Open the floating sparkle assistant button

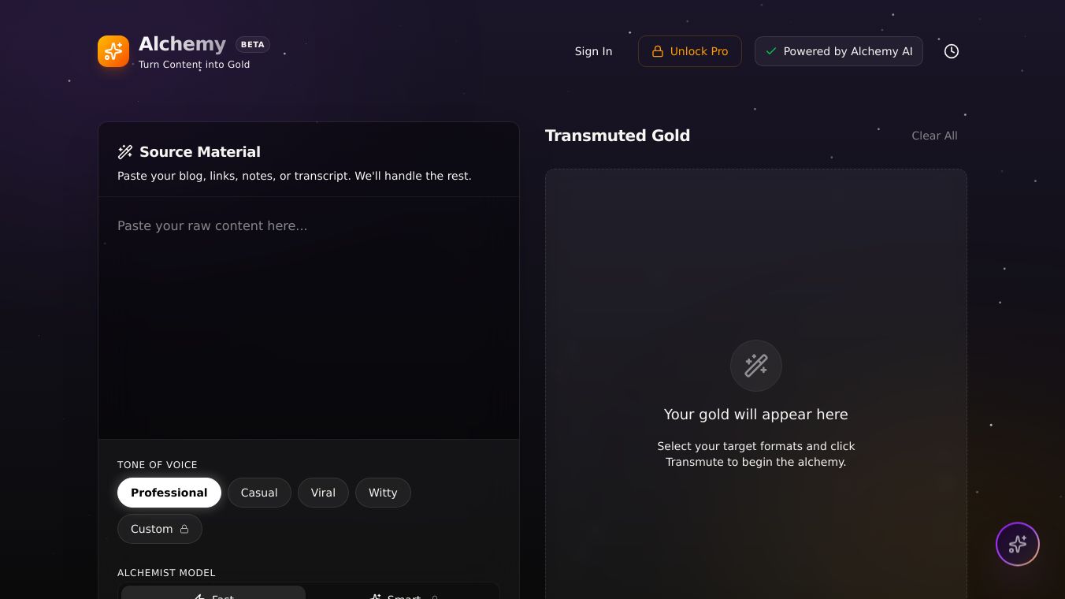[1018, 544]
